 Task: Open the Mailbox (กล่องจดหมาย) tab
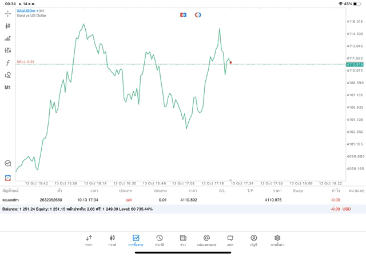pos(206,240)
